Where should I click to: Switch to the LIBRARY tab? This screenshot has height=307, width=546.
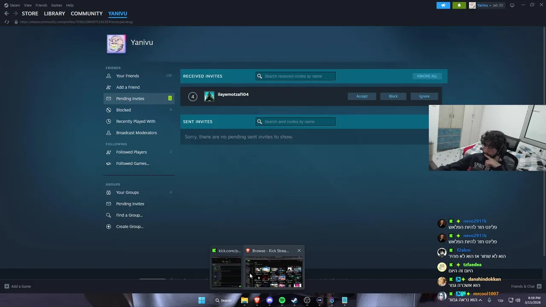click(x=55, y=13)
